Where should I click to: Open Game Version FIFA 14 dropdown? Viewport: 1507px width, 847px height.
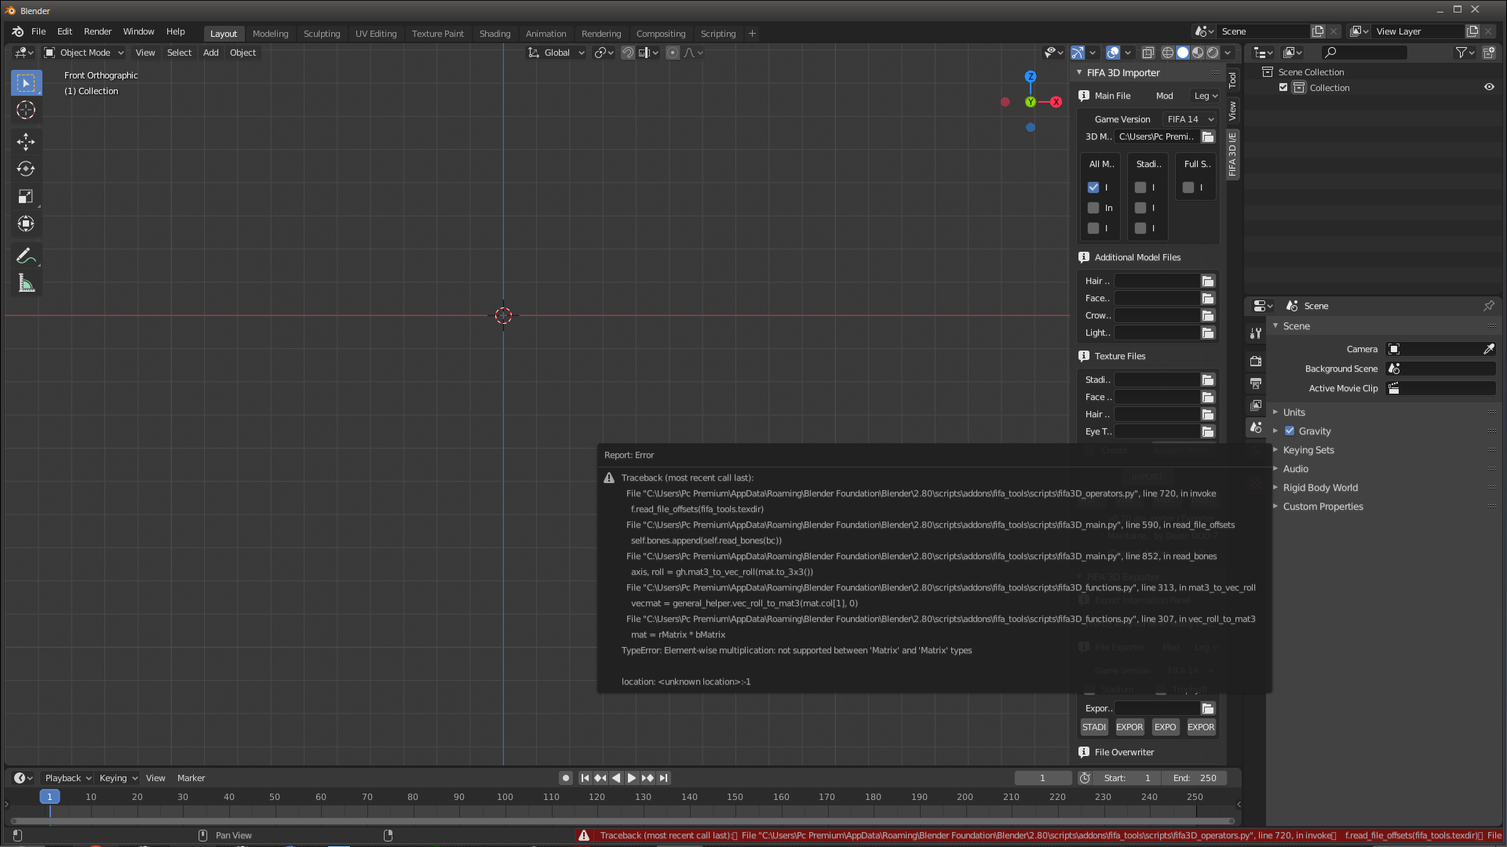click(1190, 119)
